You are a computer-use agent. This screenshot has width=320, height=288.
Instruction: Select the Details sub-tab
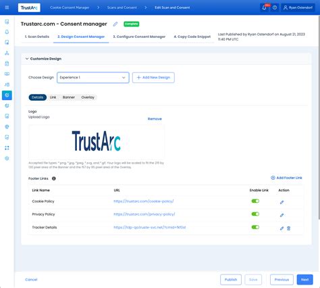38,97
